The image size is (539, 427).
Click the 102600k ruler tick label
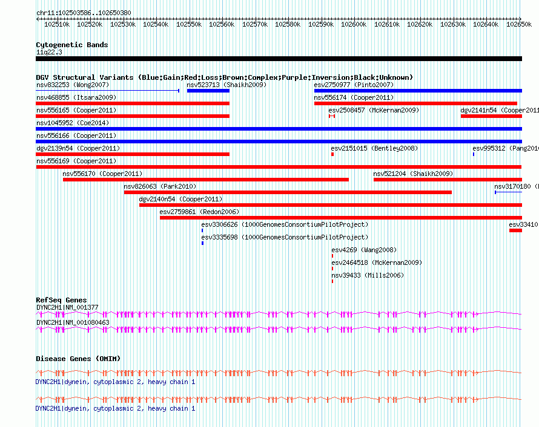tap(354, 24)
